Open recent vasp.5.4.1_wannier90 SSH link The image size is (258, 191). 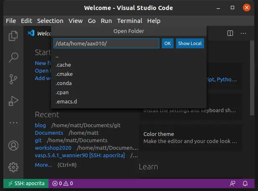pyautogui.click(x=80, y=156)
